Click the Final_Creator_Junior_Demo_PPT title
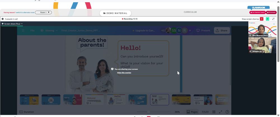The image size is (280, 117). [x=81, y=31]
